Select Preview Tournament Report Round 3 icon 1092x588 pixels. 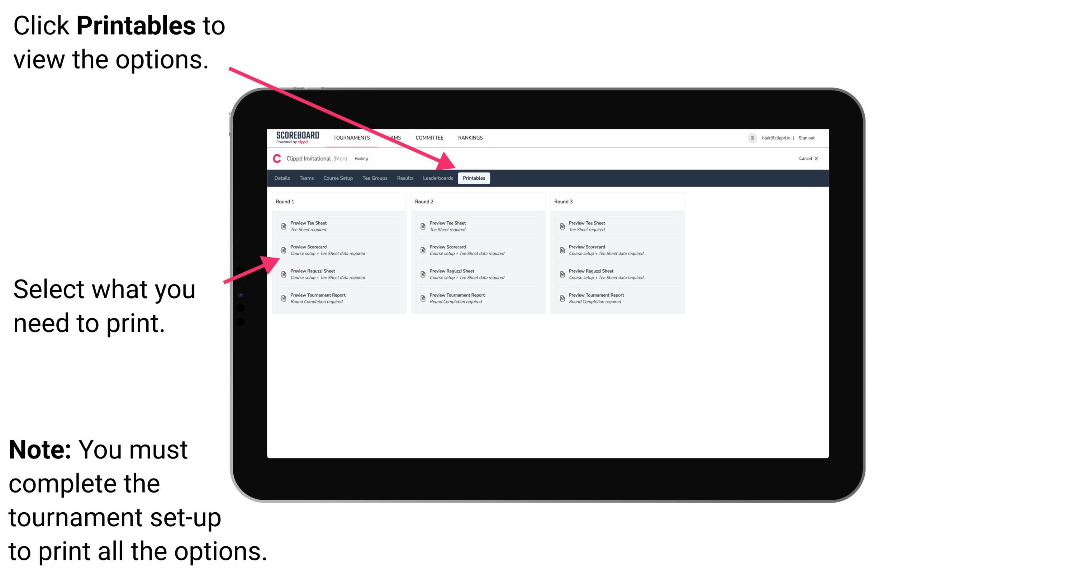[x=563, y=298]
